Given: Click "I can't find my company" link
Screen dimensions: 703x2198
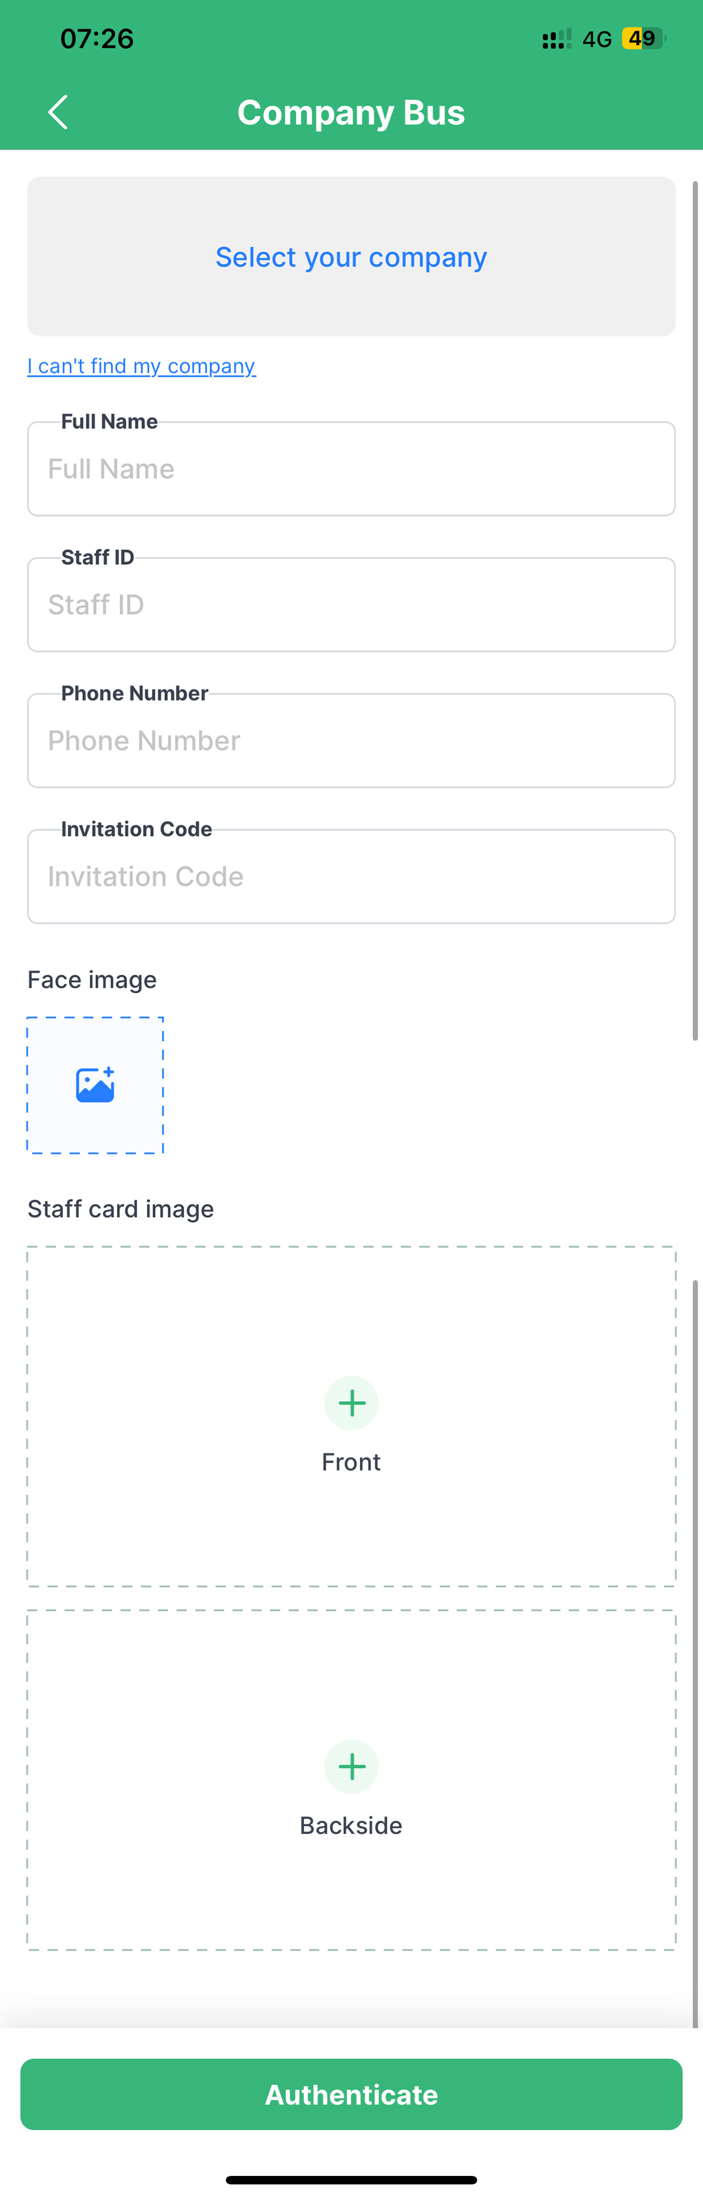Looking at the screenshot, I should point(142,366).
